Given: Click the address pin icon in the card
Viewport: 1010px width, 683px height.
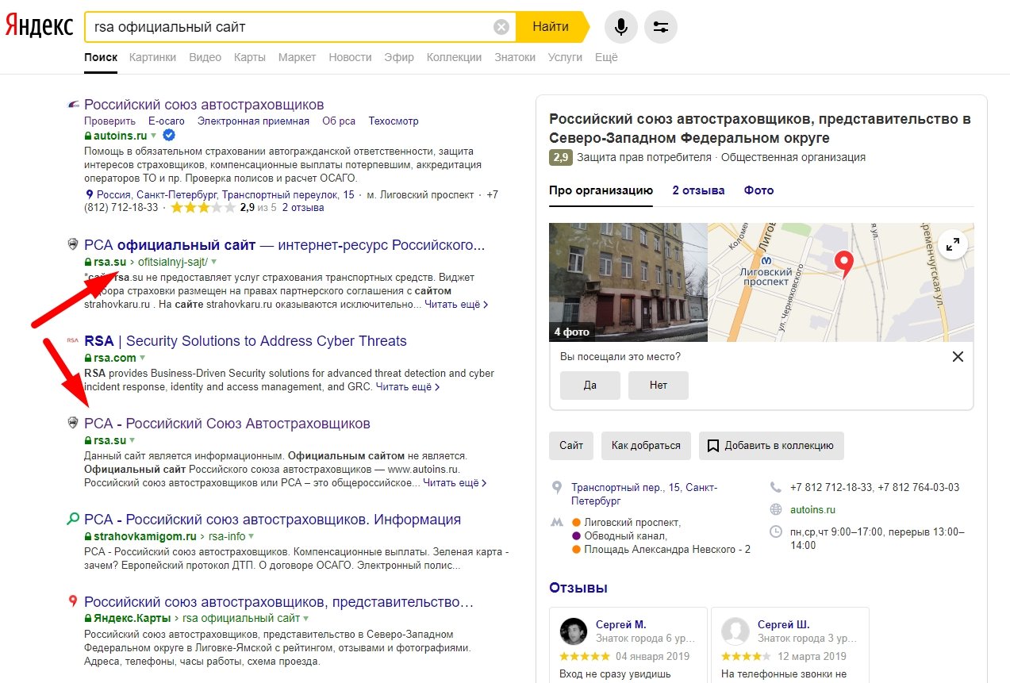Looking at the screenshot, I should click(557, 488).
